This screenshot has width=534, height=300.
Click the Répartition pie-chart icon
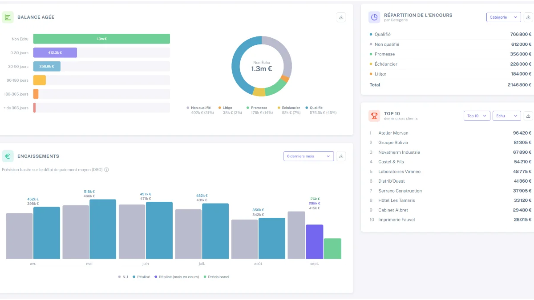(x=374, y=17)
